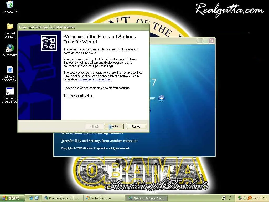Click the Next button in the wizard

(x=114, y=127)
